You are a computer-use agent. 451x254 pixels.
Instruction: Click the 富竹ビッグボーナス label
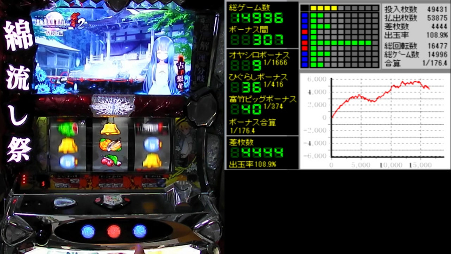pos(263,99)
